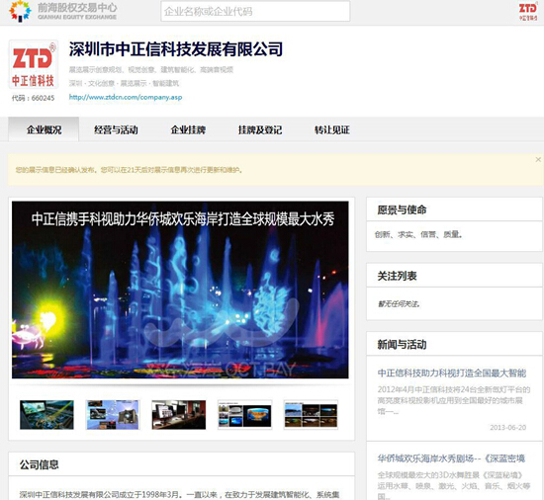Close the yellow notification banner
Screen dimensions: 544x500
pos(538,159)
